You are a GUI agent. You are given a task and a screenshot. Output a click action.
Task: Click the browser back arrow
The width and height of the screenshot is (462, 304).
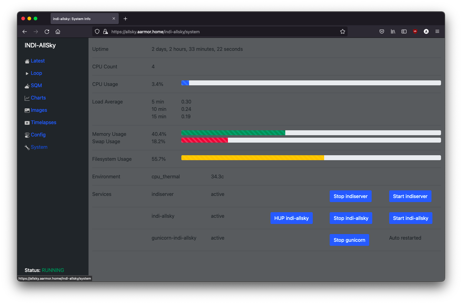25,32
